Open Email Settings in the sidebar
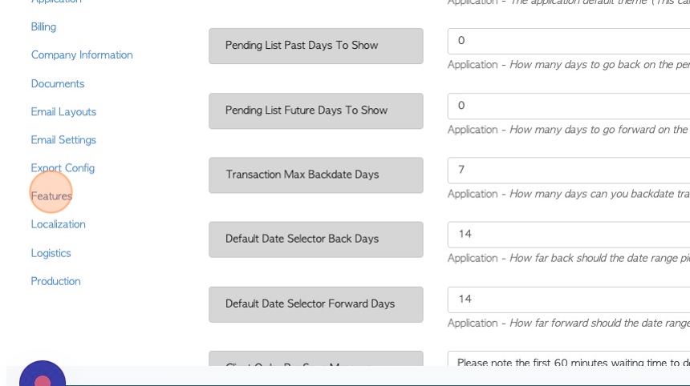This screenshot has width=690, height=386. (63, 140)
